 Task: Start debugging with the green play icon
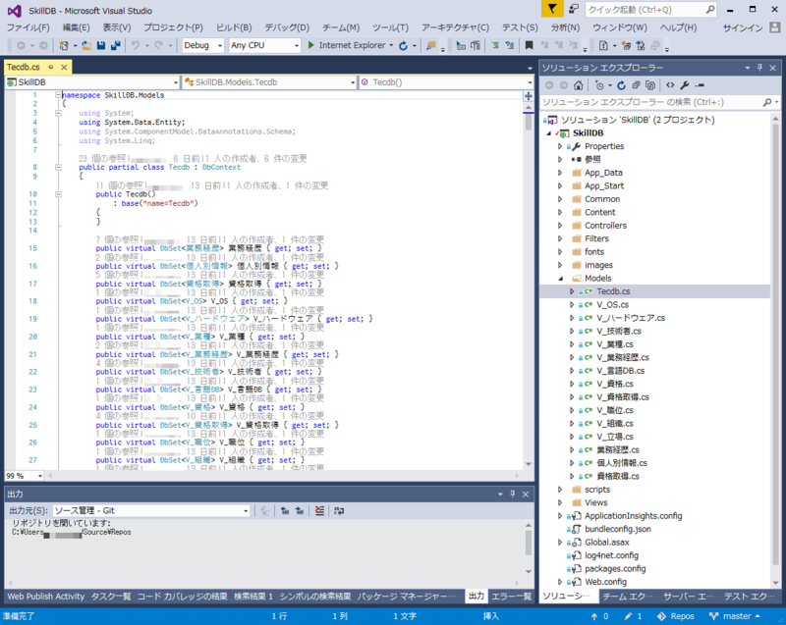point(310,45)
